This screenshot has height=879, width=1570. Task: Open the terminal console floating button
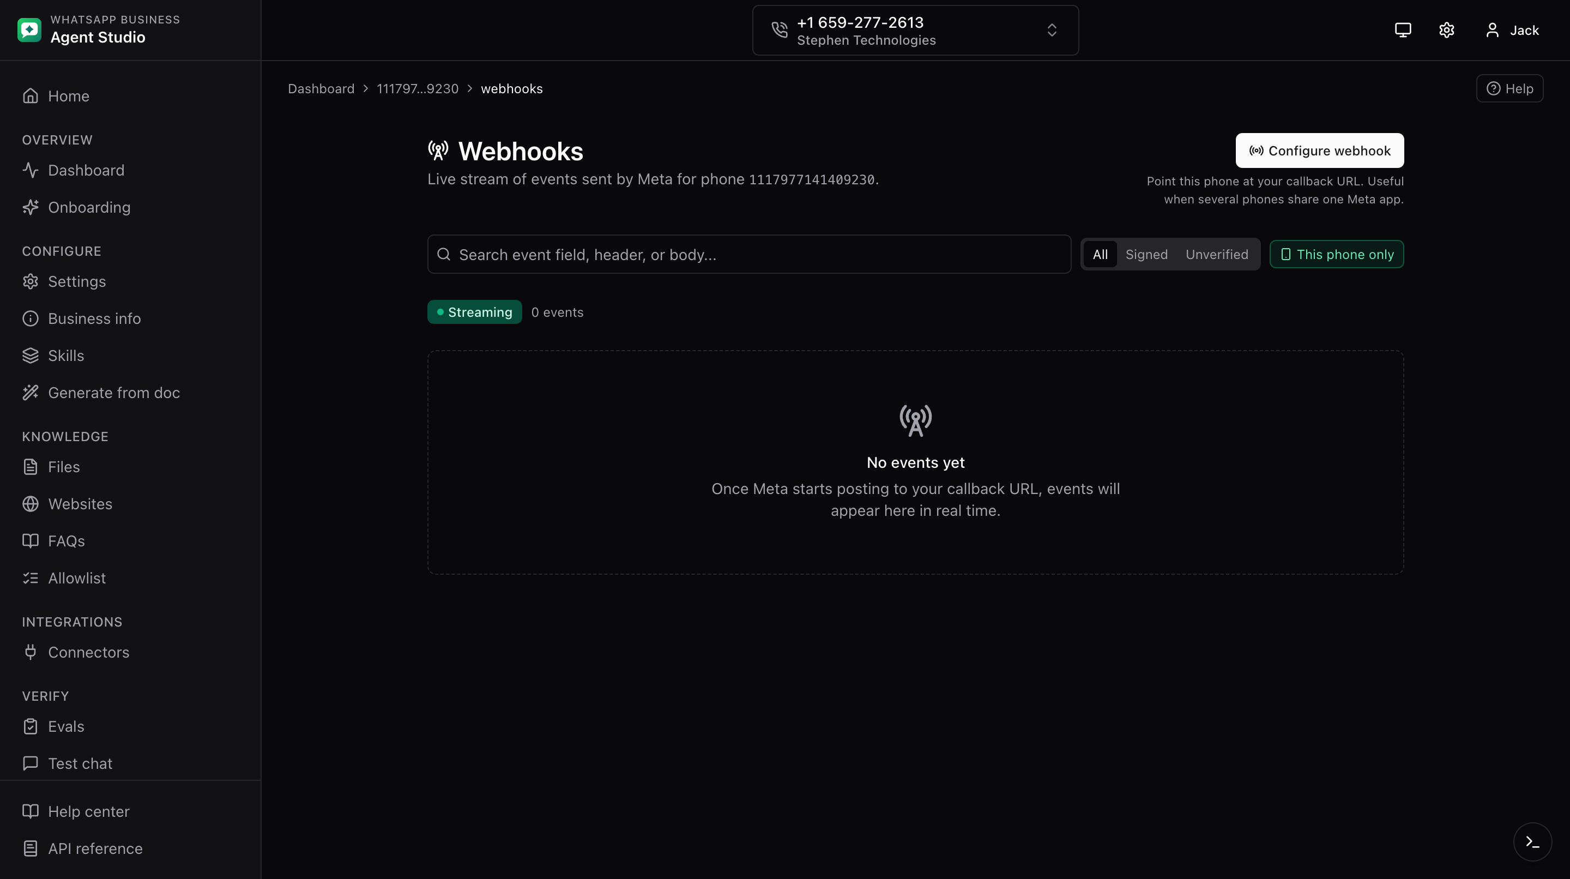(1532, 842)
